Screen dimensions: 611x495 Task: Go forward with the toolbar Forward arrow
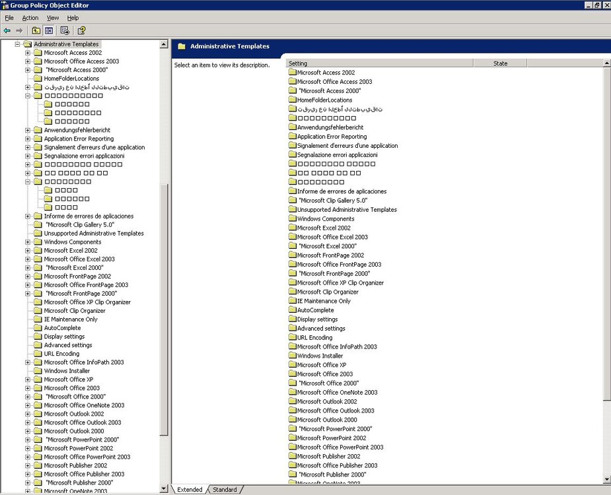[19, 30]
